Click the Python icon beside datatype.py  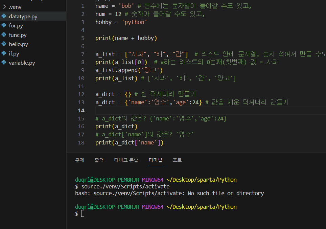pos(4,16)
